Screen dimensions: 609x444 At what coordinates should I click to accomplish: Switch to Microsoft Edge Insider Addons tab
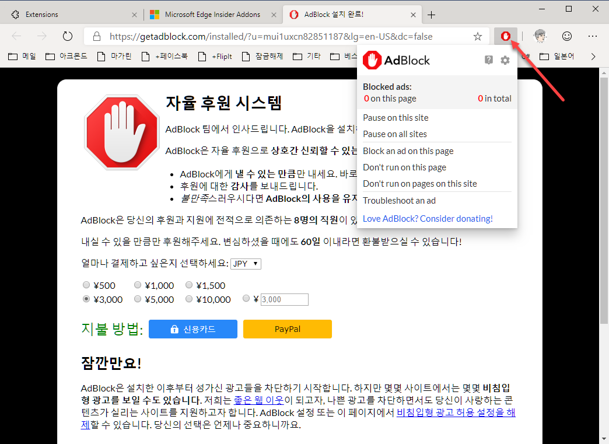point(212,15)
